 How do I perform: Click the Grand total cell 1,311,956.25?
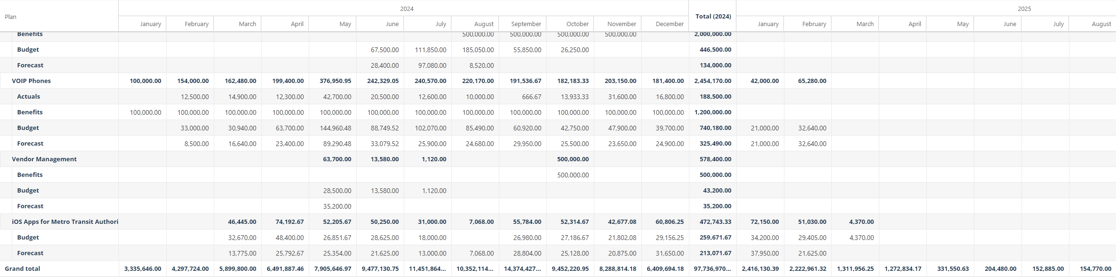[x=855, y=268]
